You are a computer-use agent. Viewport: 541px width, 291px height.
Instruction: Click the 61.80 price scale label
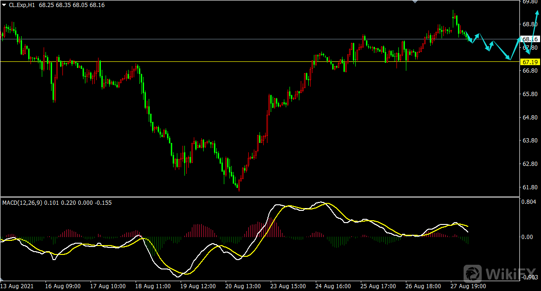(530, 187)
